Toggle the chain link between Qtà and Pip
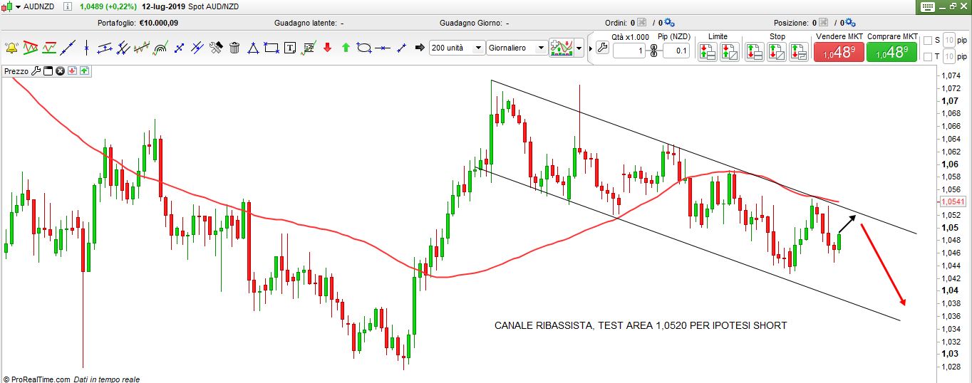972x383 pixels. pos(653,51)
